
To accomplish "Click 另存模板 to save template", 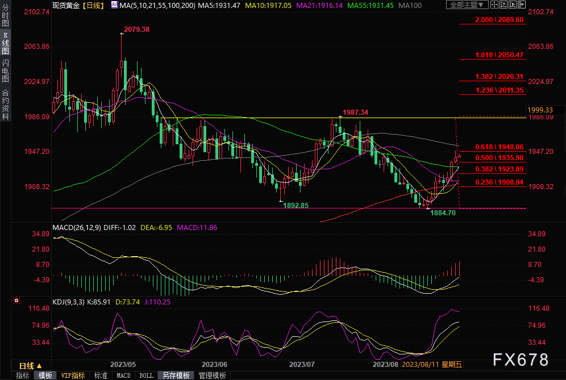I will tap(176, 375).
